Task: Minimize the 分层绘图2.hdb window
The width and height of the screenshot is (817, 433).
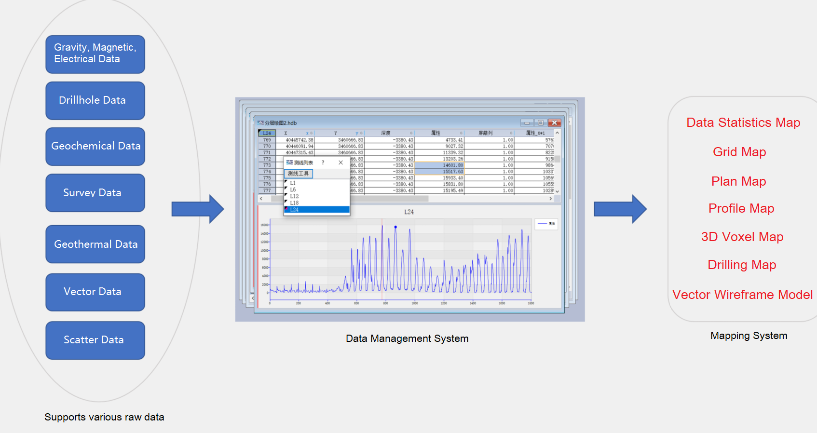Action: (x=527, y=123)
